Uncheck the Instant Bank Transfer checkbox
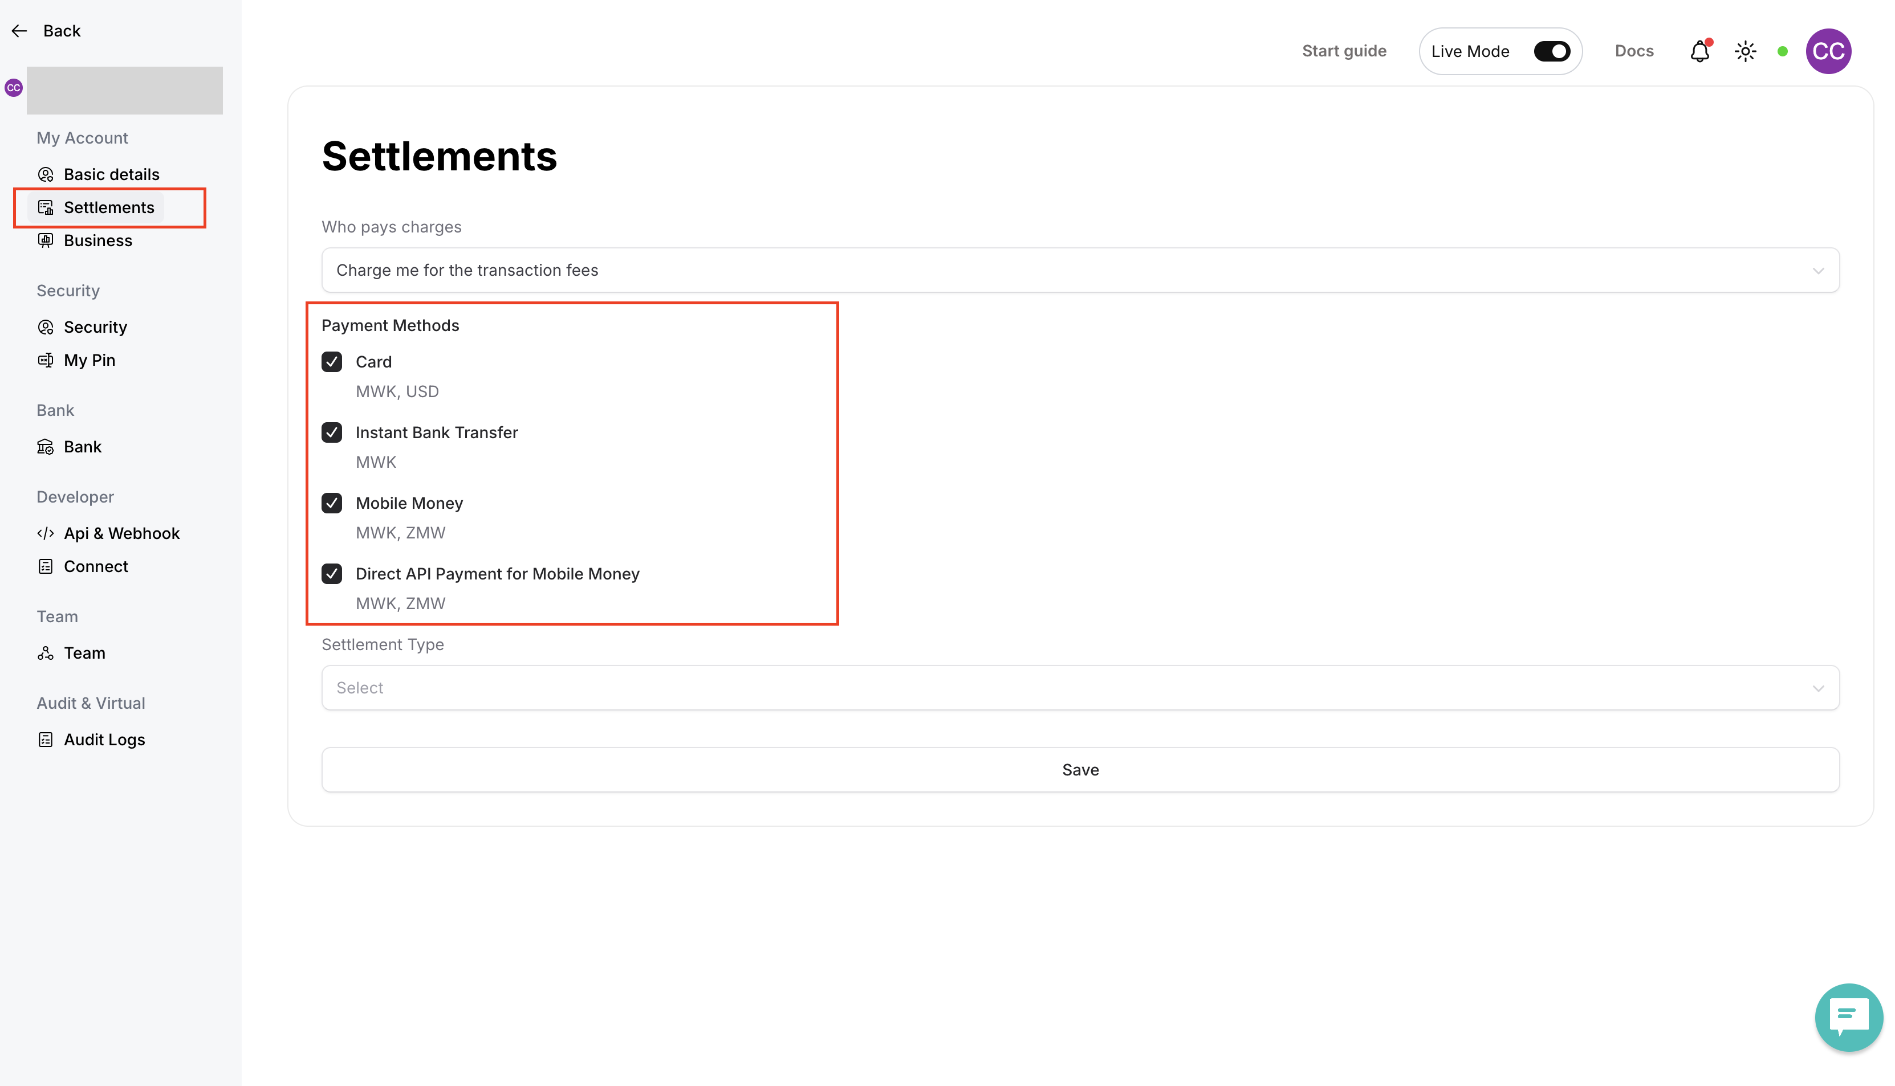 click(332, 432)
